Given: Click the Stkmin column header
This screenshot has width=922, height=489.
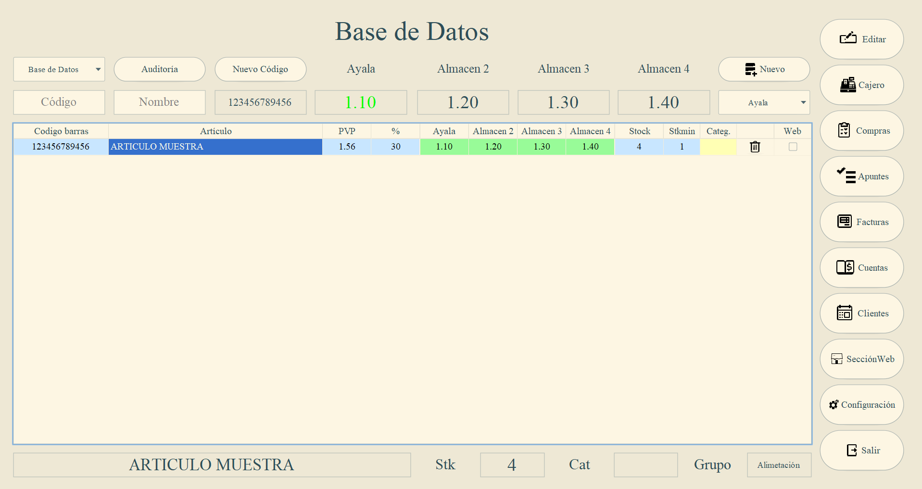Looking at the screenshot, I should tap(682, 131).
